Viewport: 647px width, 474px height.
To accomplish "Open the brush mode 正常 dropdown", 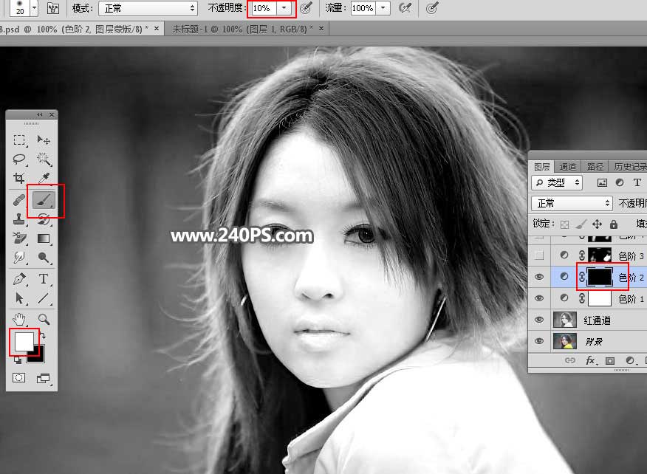I will pyautogui.click(x=148, y=8).
